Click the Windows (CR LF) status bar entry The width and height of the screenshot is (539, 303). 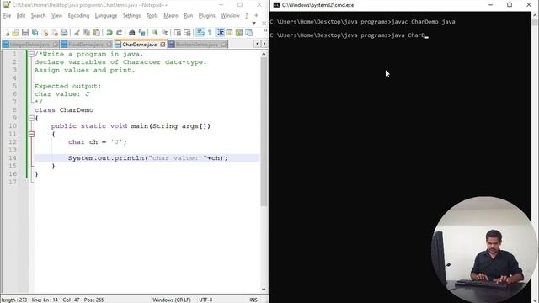pos(172,300)
